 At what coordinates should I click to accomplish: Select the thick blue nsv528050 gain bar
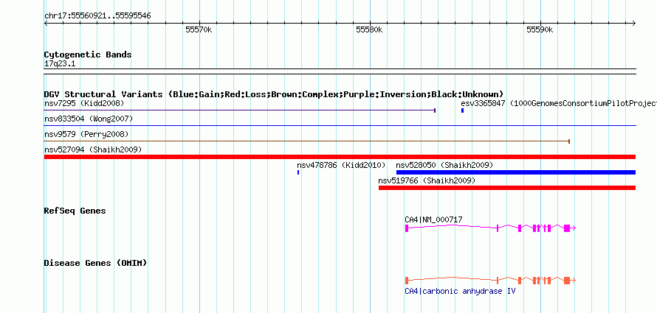tap(516, 172)
